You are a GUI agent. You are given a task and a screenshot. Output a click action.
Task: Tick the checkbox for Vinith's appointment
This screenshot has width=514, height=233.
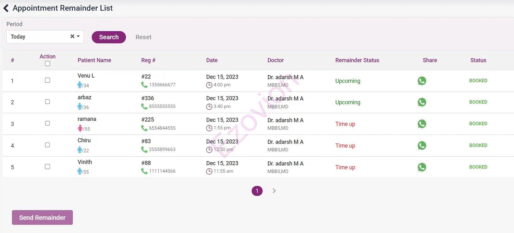coord(47,166)
